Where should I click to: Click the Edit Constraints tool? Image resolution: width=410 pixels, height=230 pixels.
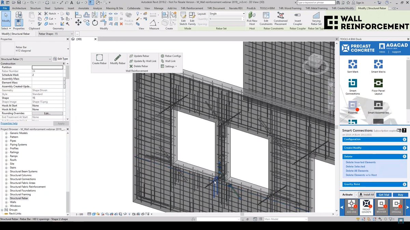click(266, 18)
